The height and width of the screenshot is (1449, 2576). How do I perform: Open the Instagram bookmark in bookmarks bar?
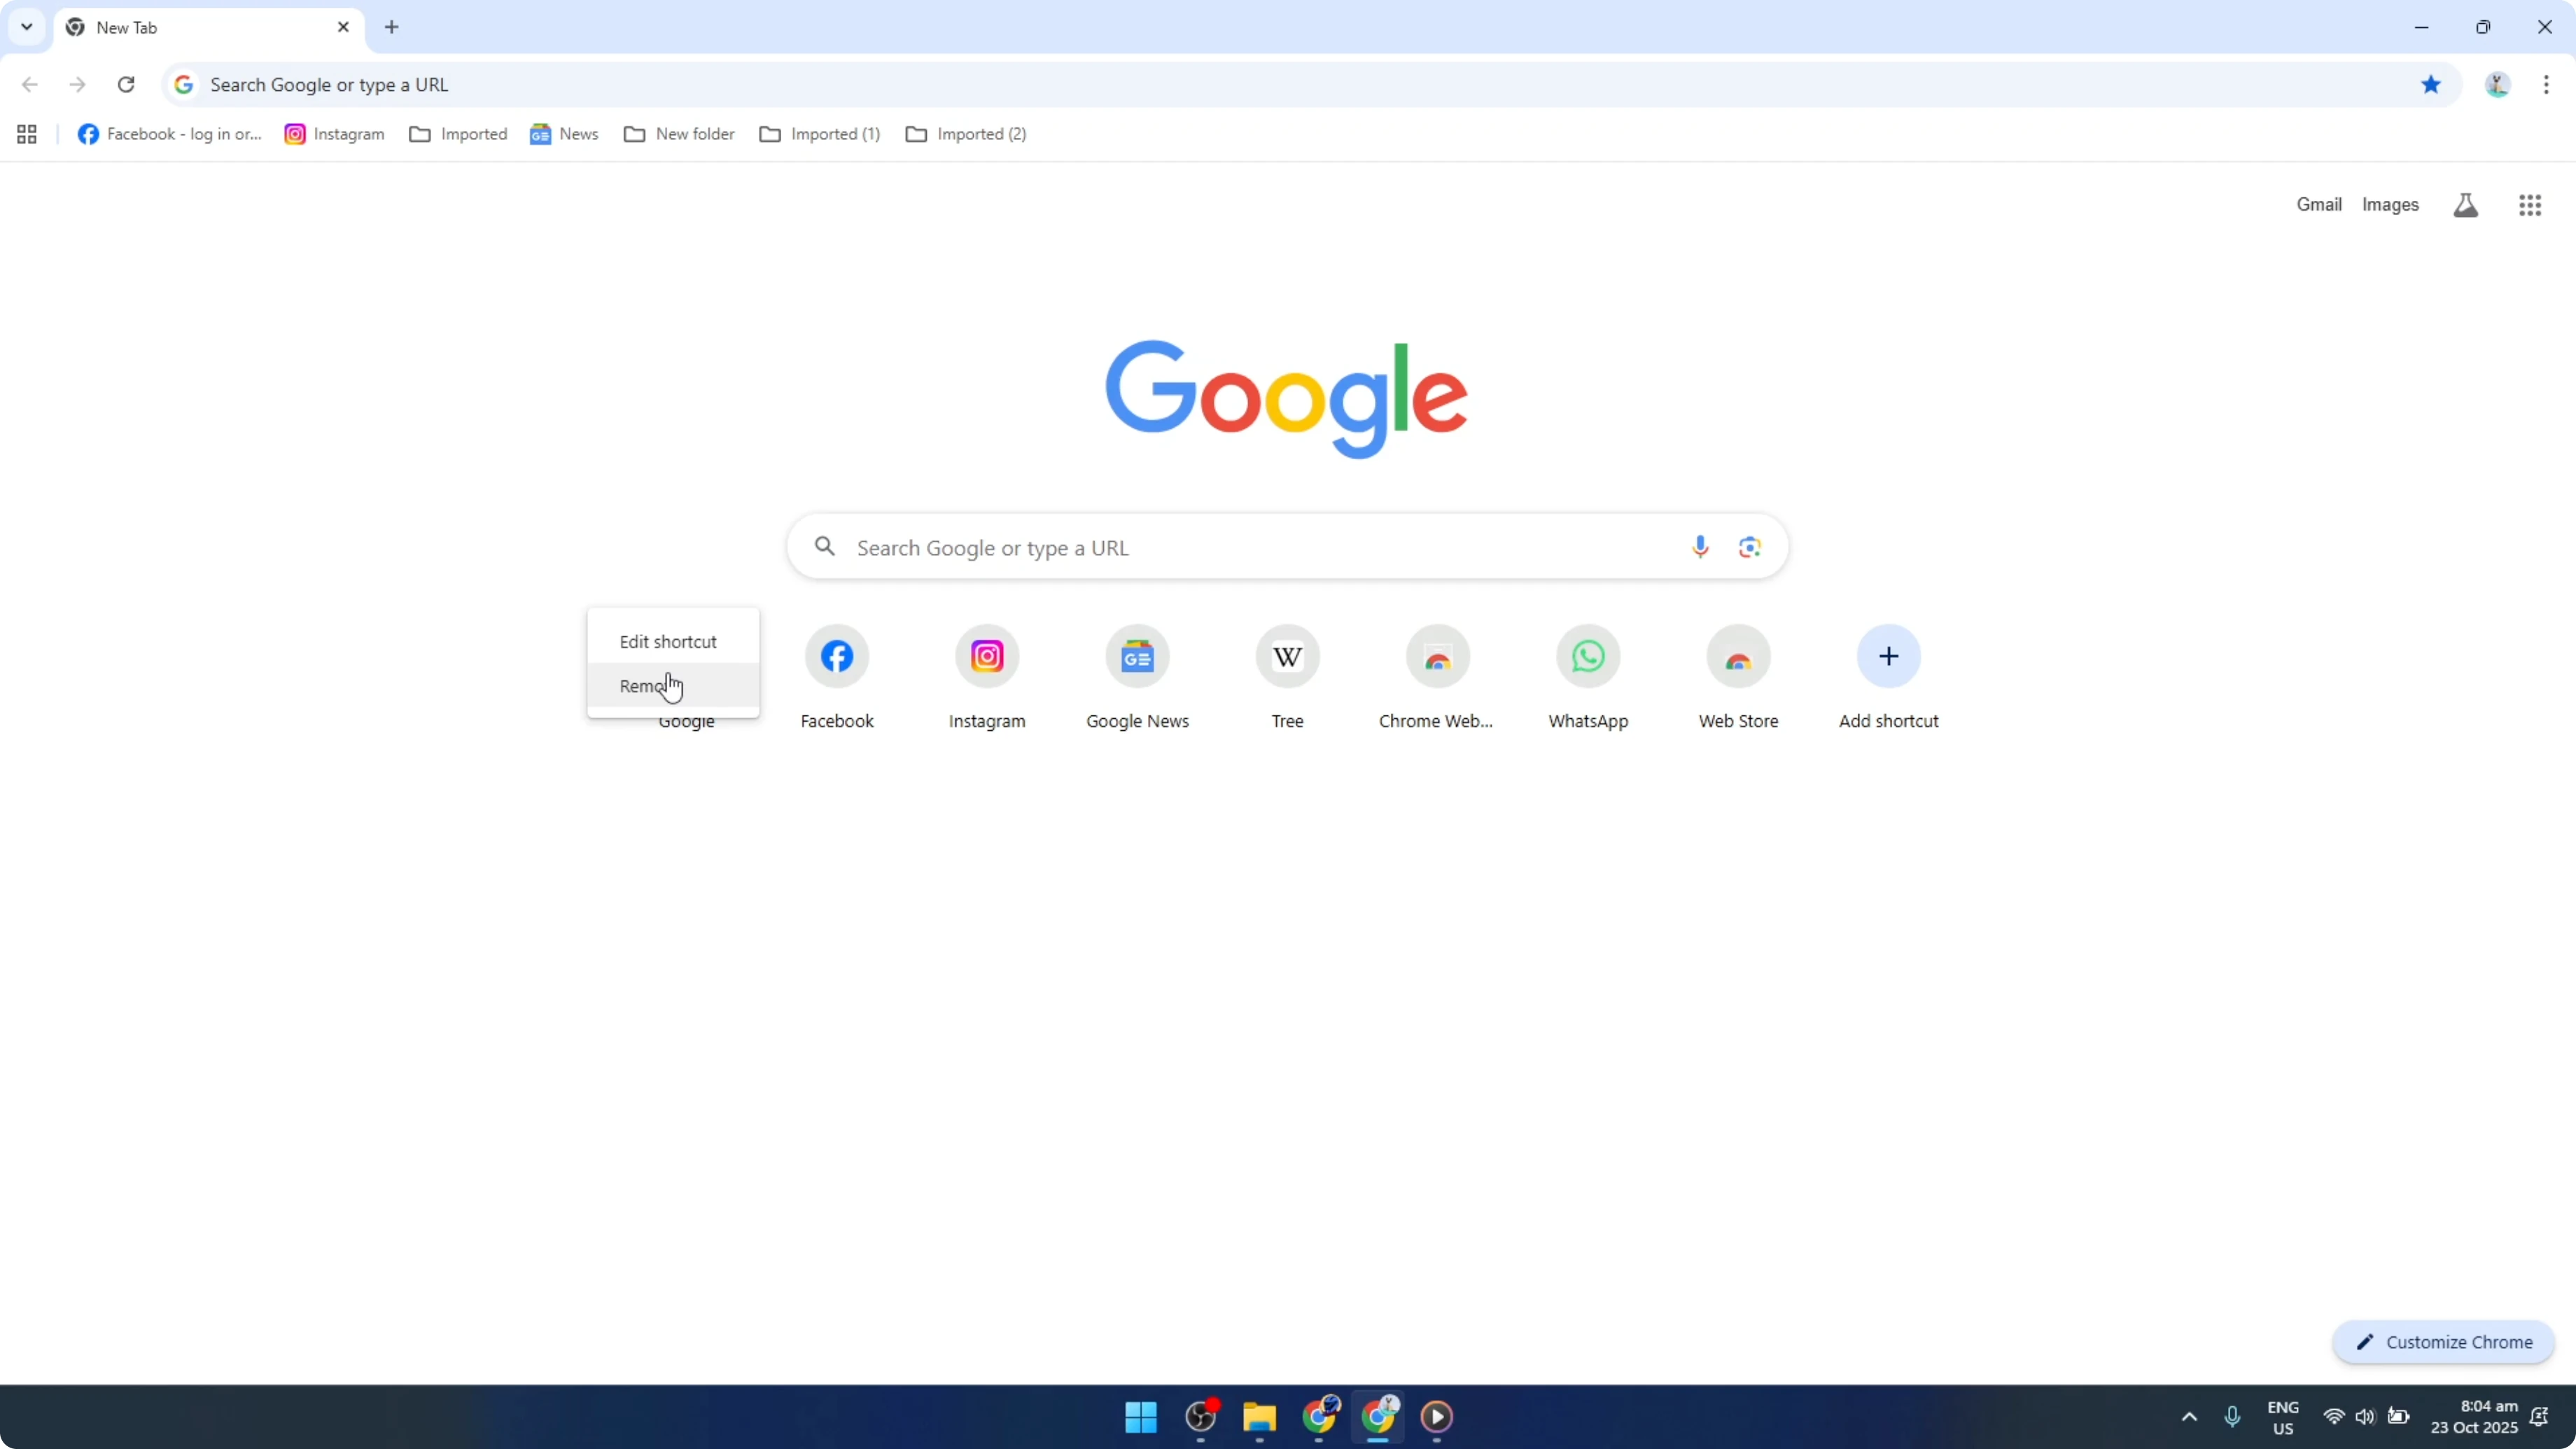pyautogui.click(x=334, y=134)
